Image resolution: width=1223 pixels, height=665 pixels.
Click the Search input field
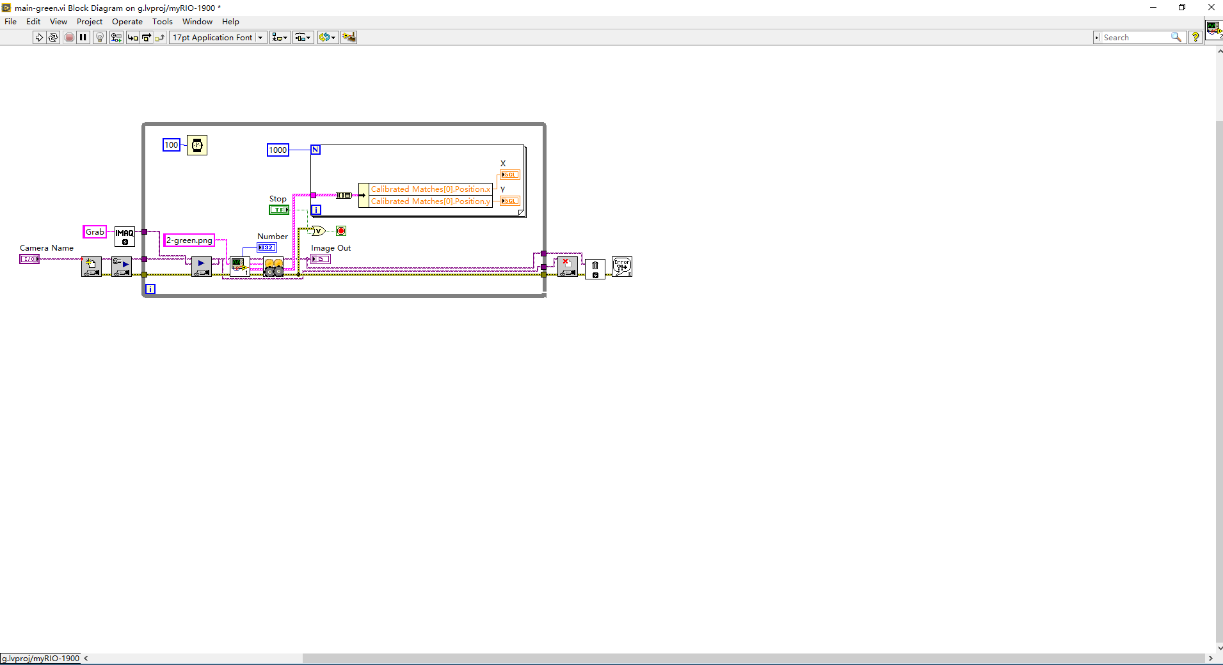[x=1135, y=37]
